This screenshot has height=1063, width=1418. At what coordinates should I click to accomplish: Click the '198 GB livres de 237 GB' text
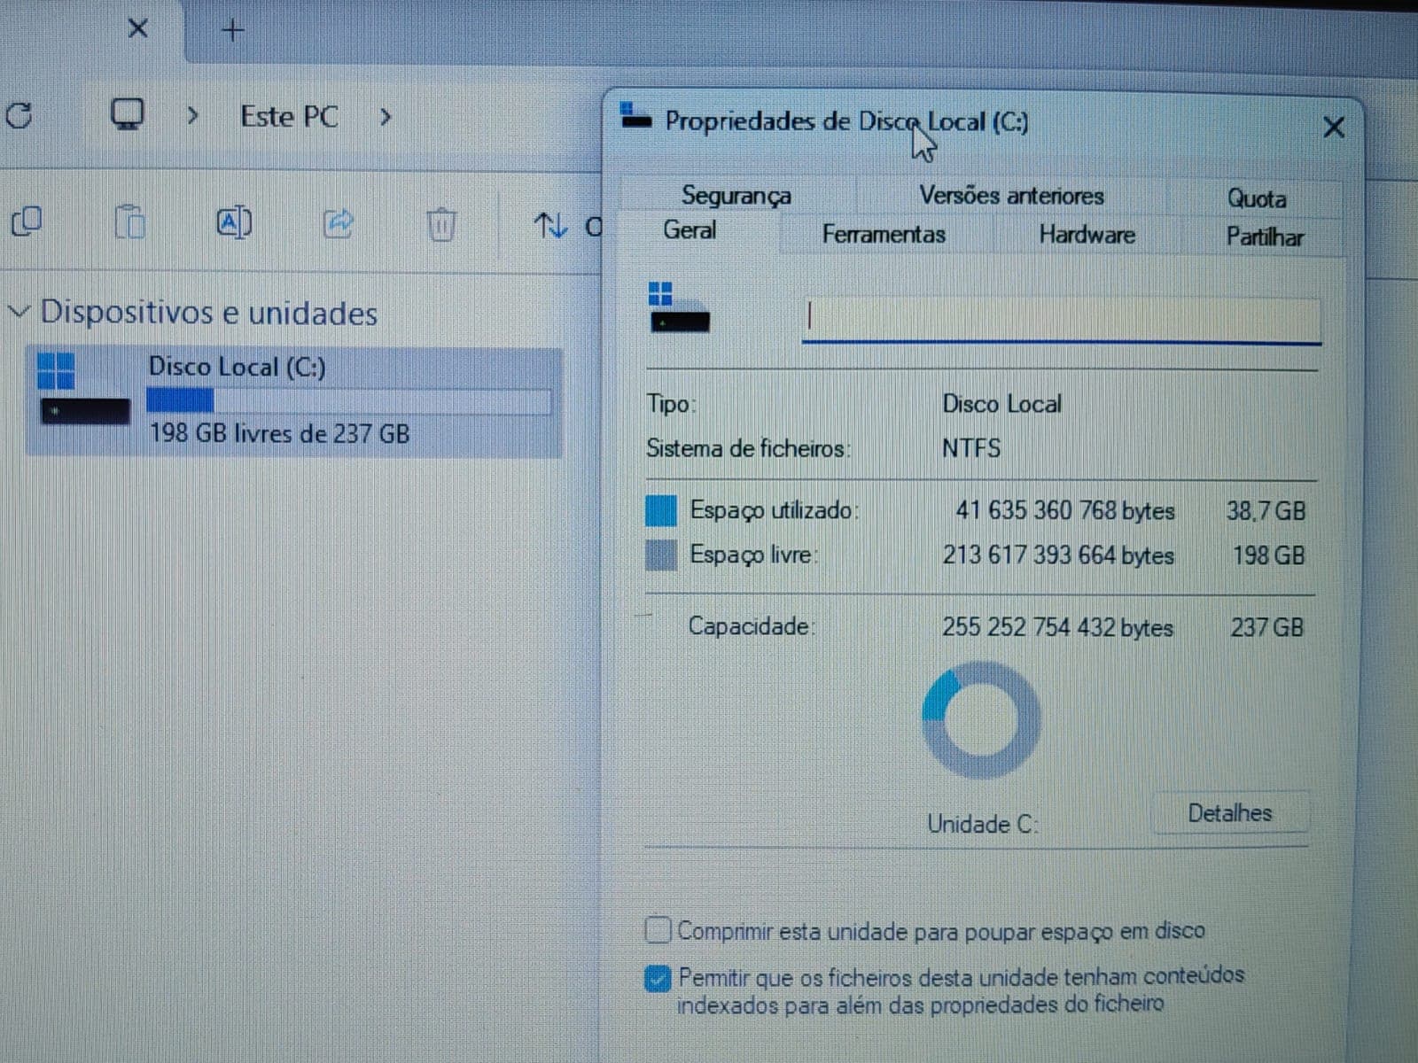click(279, 433)
